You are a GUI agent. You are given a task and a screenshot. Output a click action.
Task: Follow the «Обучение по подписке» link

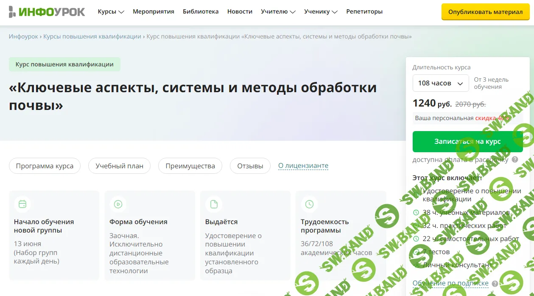coord(451,283)
